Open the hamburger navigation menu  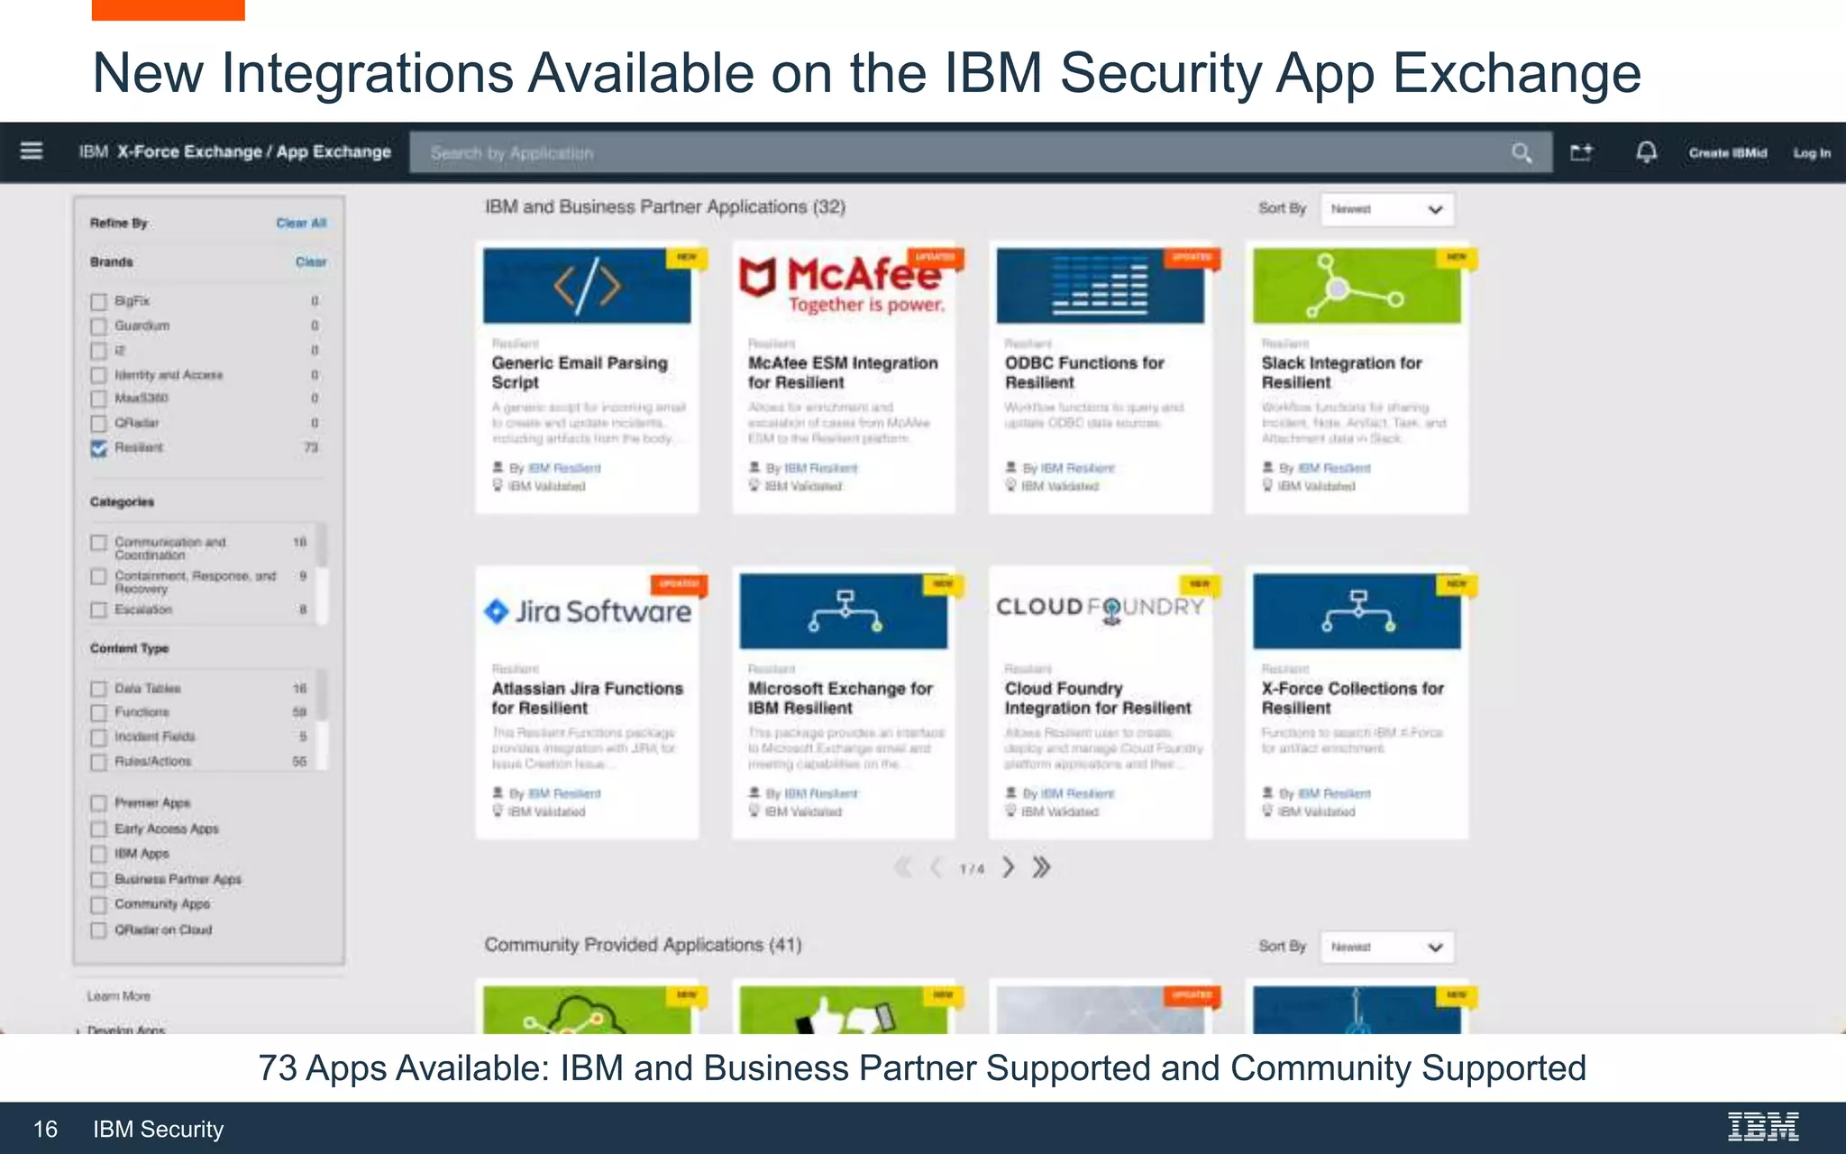click(x=32, y=151)
